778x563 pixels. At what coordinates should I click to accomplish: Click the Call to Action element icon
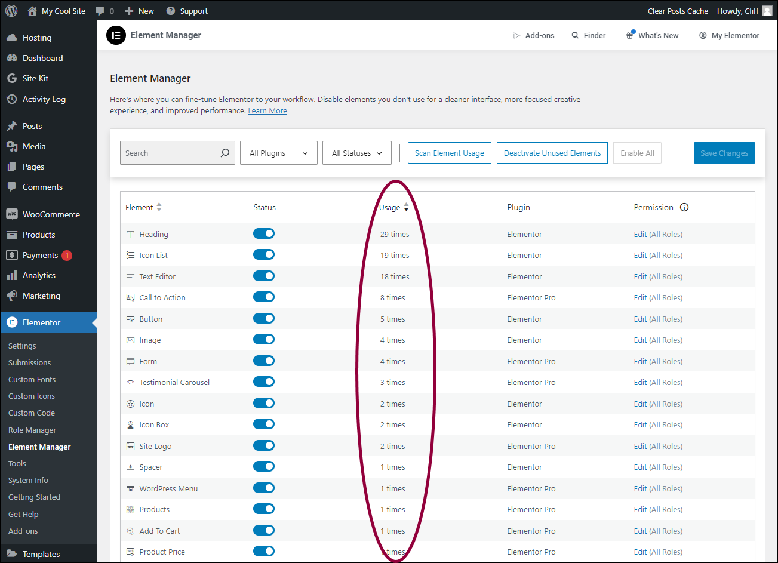tap(130, 297)
